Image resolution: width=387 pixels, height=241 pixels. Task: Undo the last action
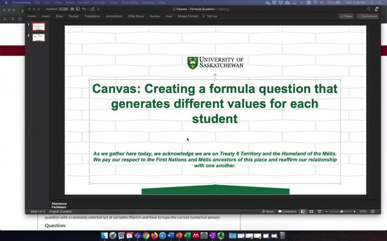click(x=84, y=9)
